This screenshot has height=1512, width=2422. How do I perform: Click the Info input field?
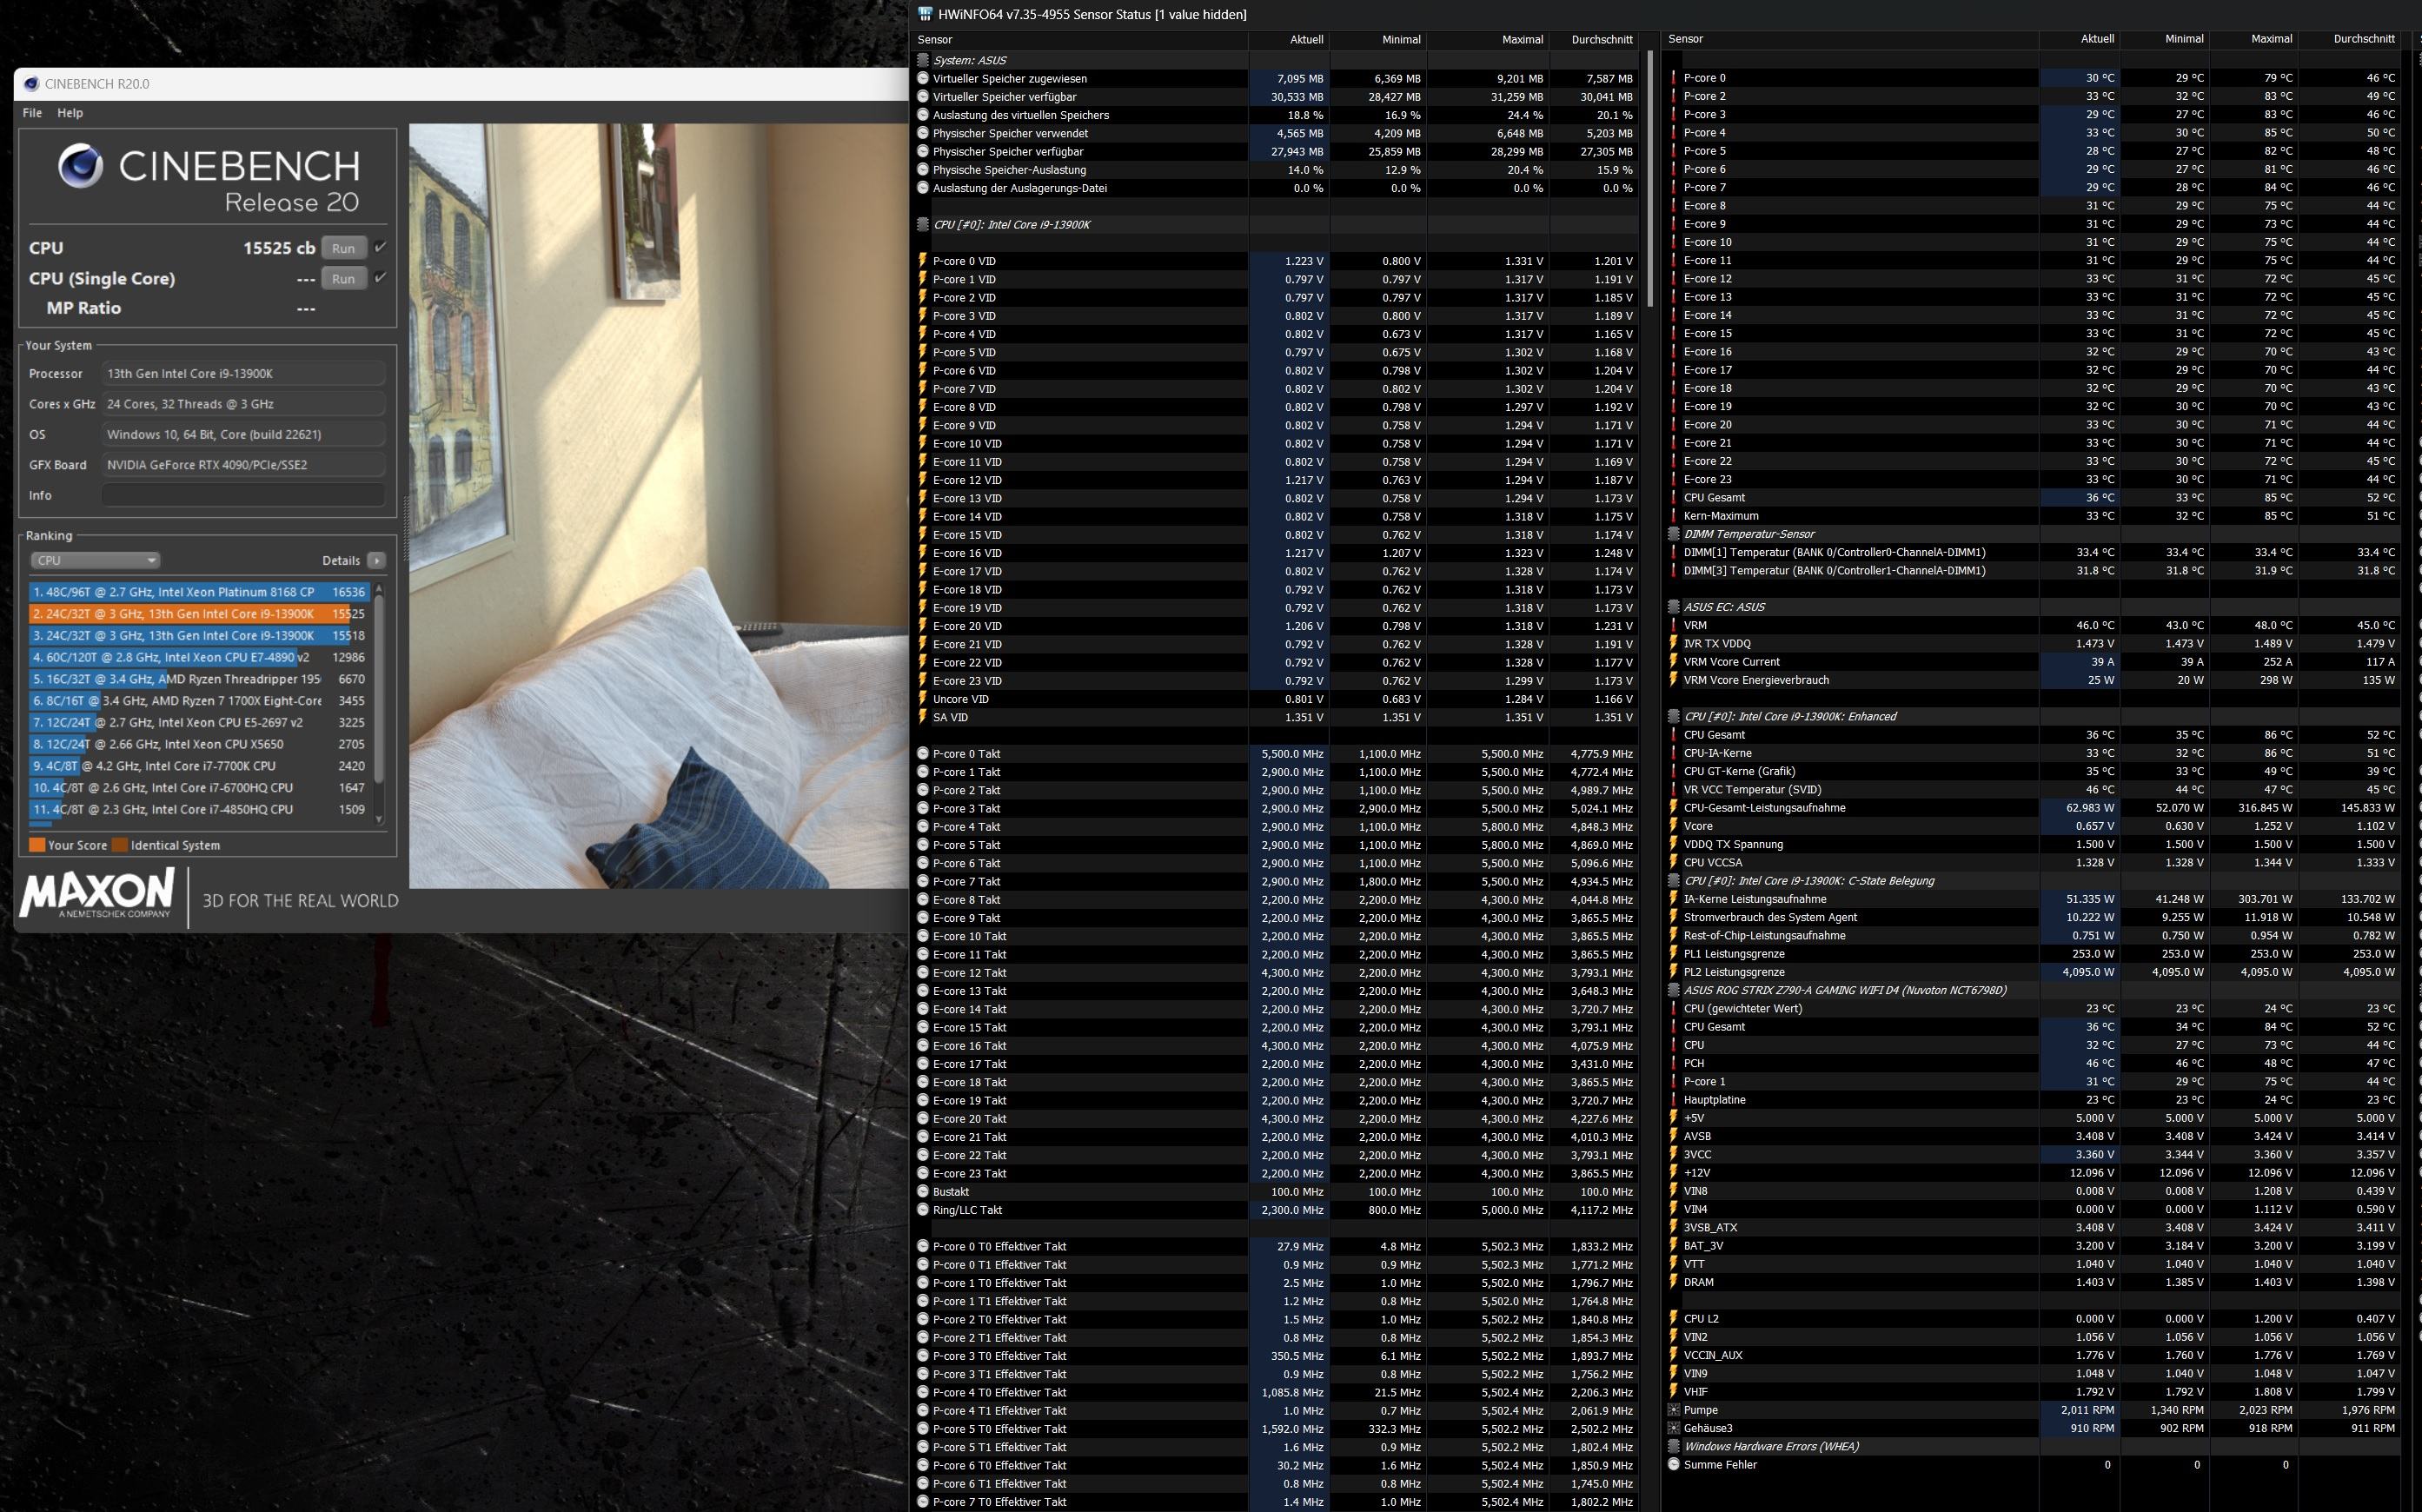pos(244,495)
